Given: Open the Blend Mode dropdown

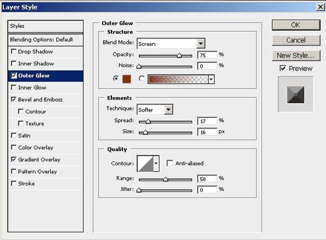Looking at the screenshot, I should [200, 43].
